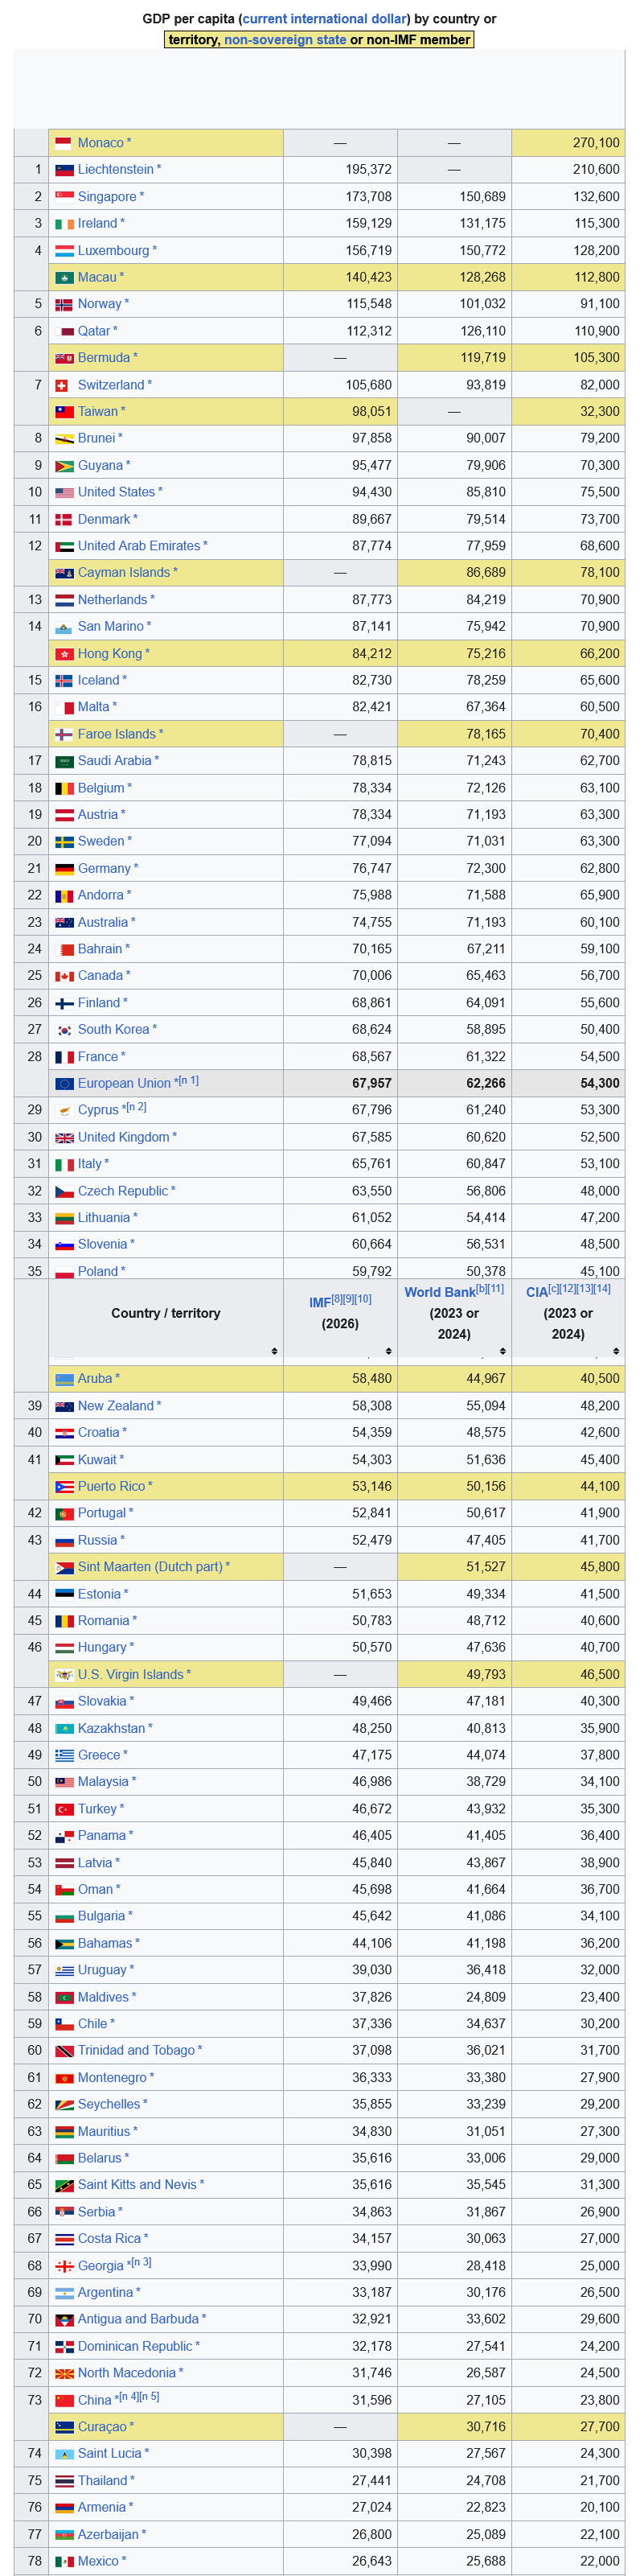Click the Denmark flag icon
Viewport: 644px width, 2576px height.
[64, 520]
